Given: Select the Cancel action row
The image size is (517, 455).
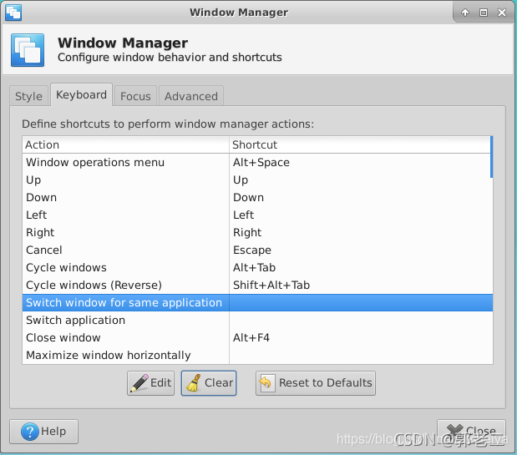Looking at the screenshot, I should [x=257, y=250].
